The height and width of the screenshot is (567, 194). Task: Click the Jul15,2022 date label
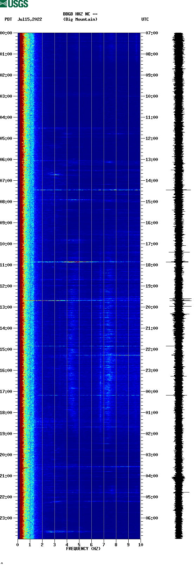[x=30, y=19]
